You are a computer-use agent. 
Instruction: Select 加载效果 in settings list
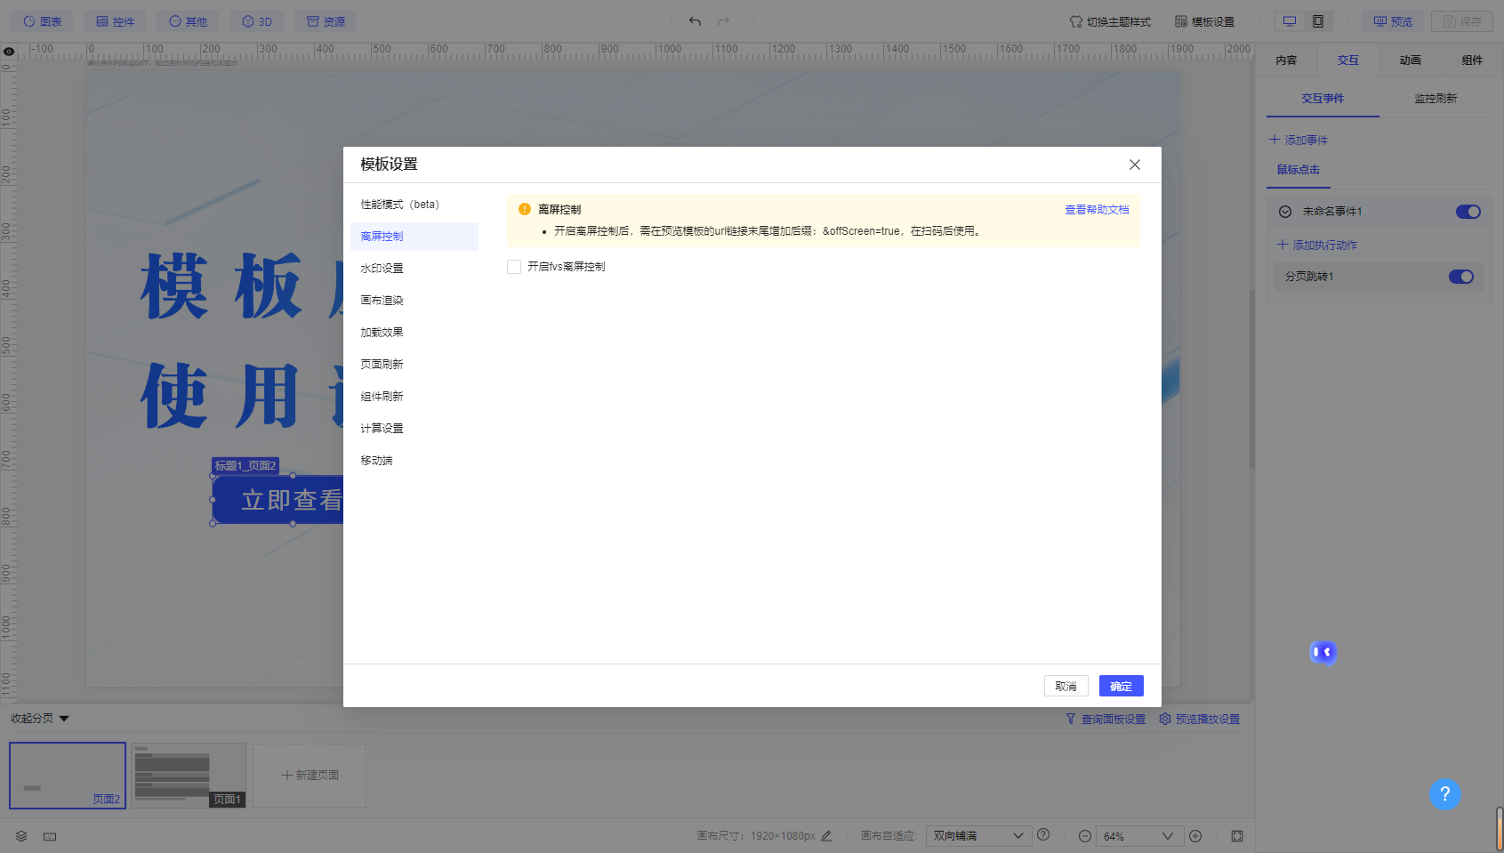tap(414, 333)
